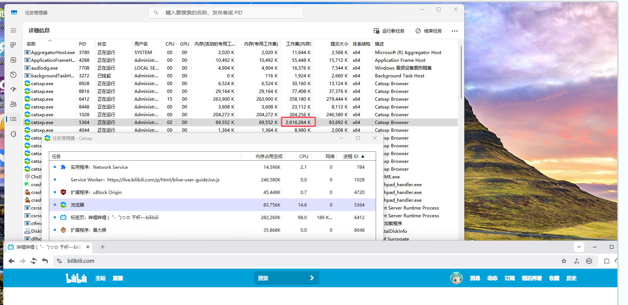
Task: Open Startup apps page in Task Manager sidebar
Action: click(13, 89)
